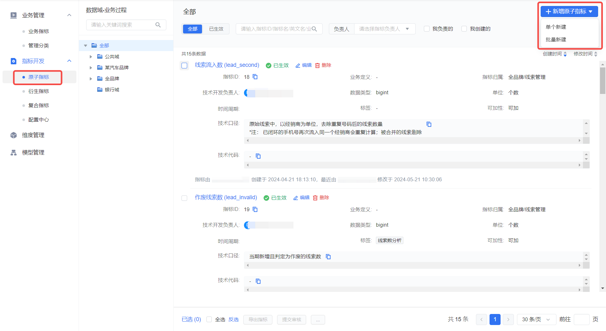Open 管理分类 in sidebar
This screenshot has height=331, width=606.
point(39,46)
